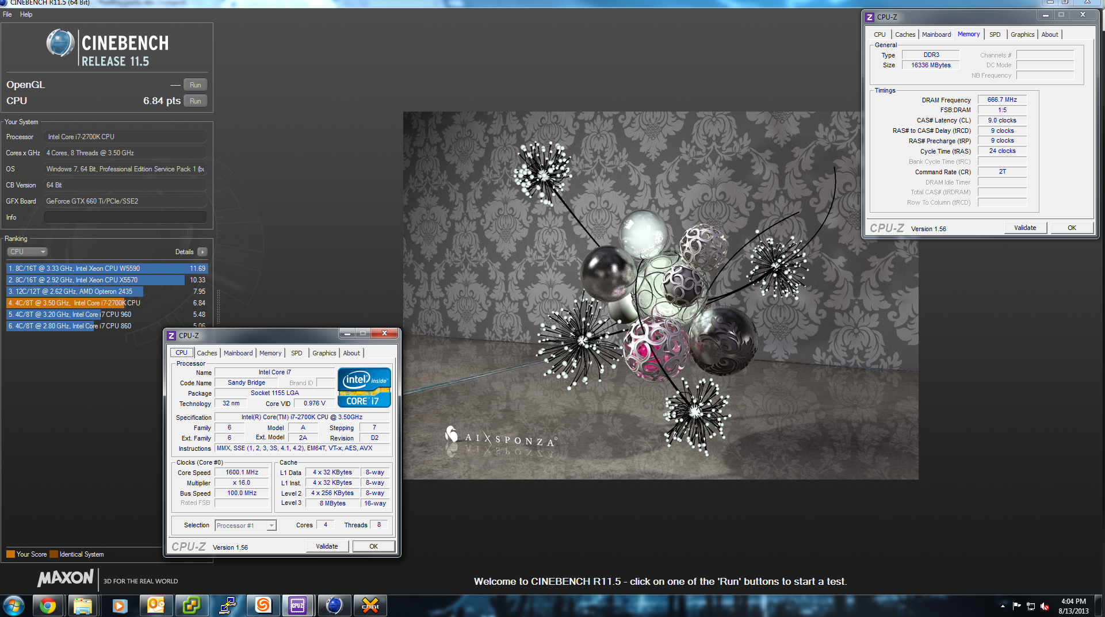
Task: Click the Core Speed 1600.1 MHz value
Action: pyautogui.click(x=242, y=473)
